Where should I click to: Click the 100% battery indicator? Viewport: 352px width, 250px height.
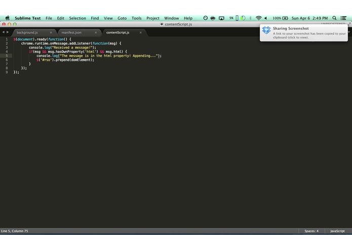280,18
